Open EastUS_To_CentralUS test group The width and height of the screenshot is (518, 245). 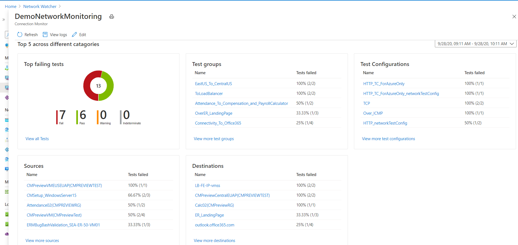tap(213, 84)
